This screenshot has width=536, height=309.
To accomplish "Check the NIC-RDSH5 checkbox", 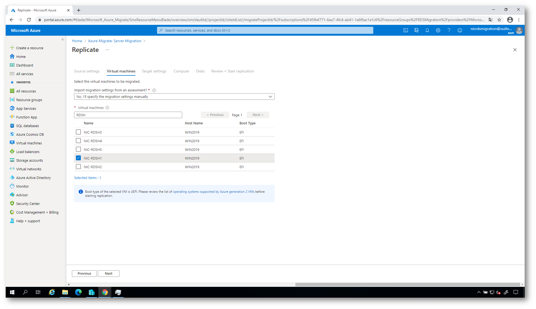I will [78, 149].
